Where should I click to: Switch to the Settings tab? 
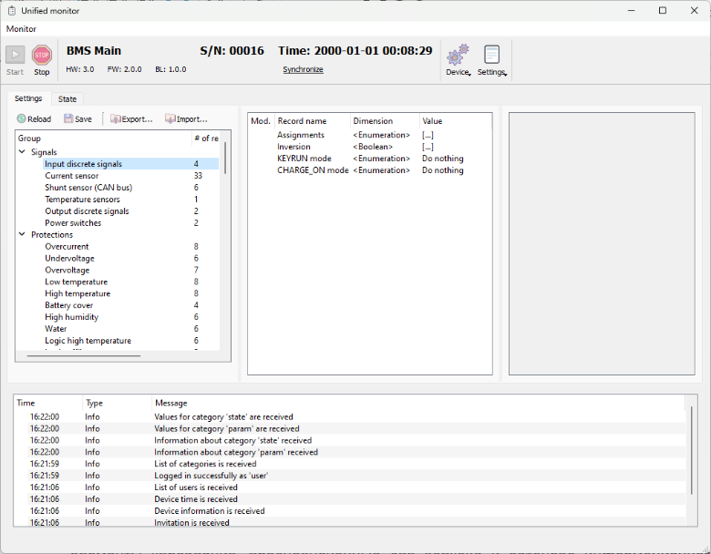(x=28, y=98)
